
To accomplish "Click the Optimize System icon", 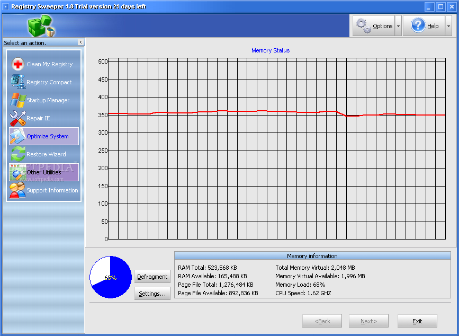I will tap(17, 136).
